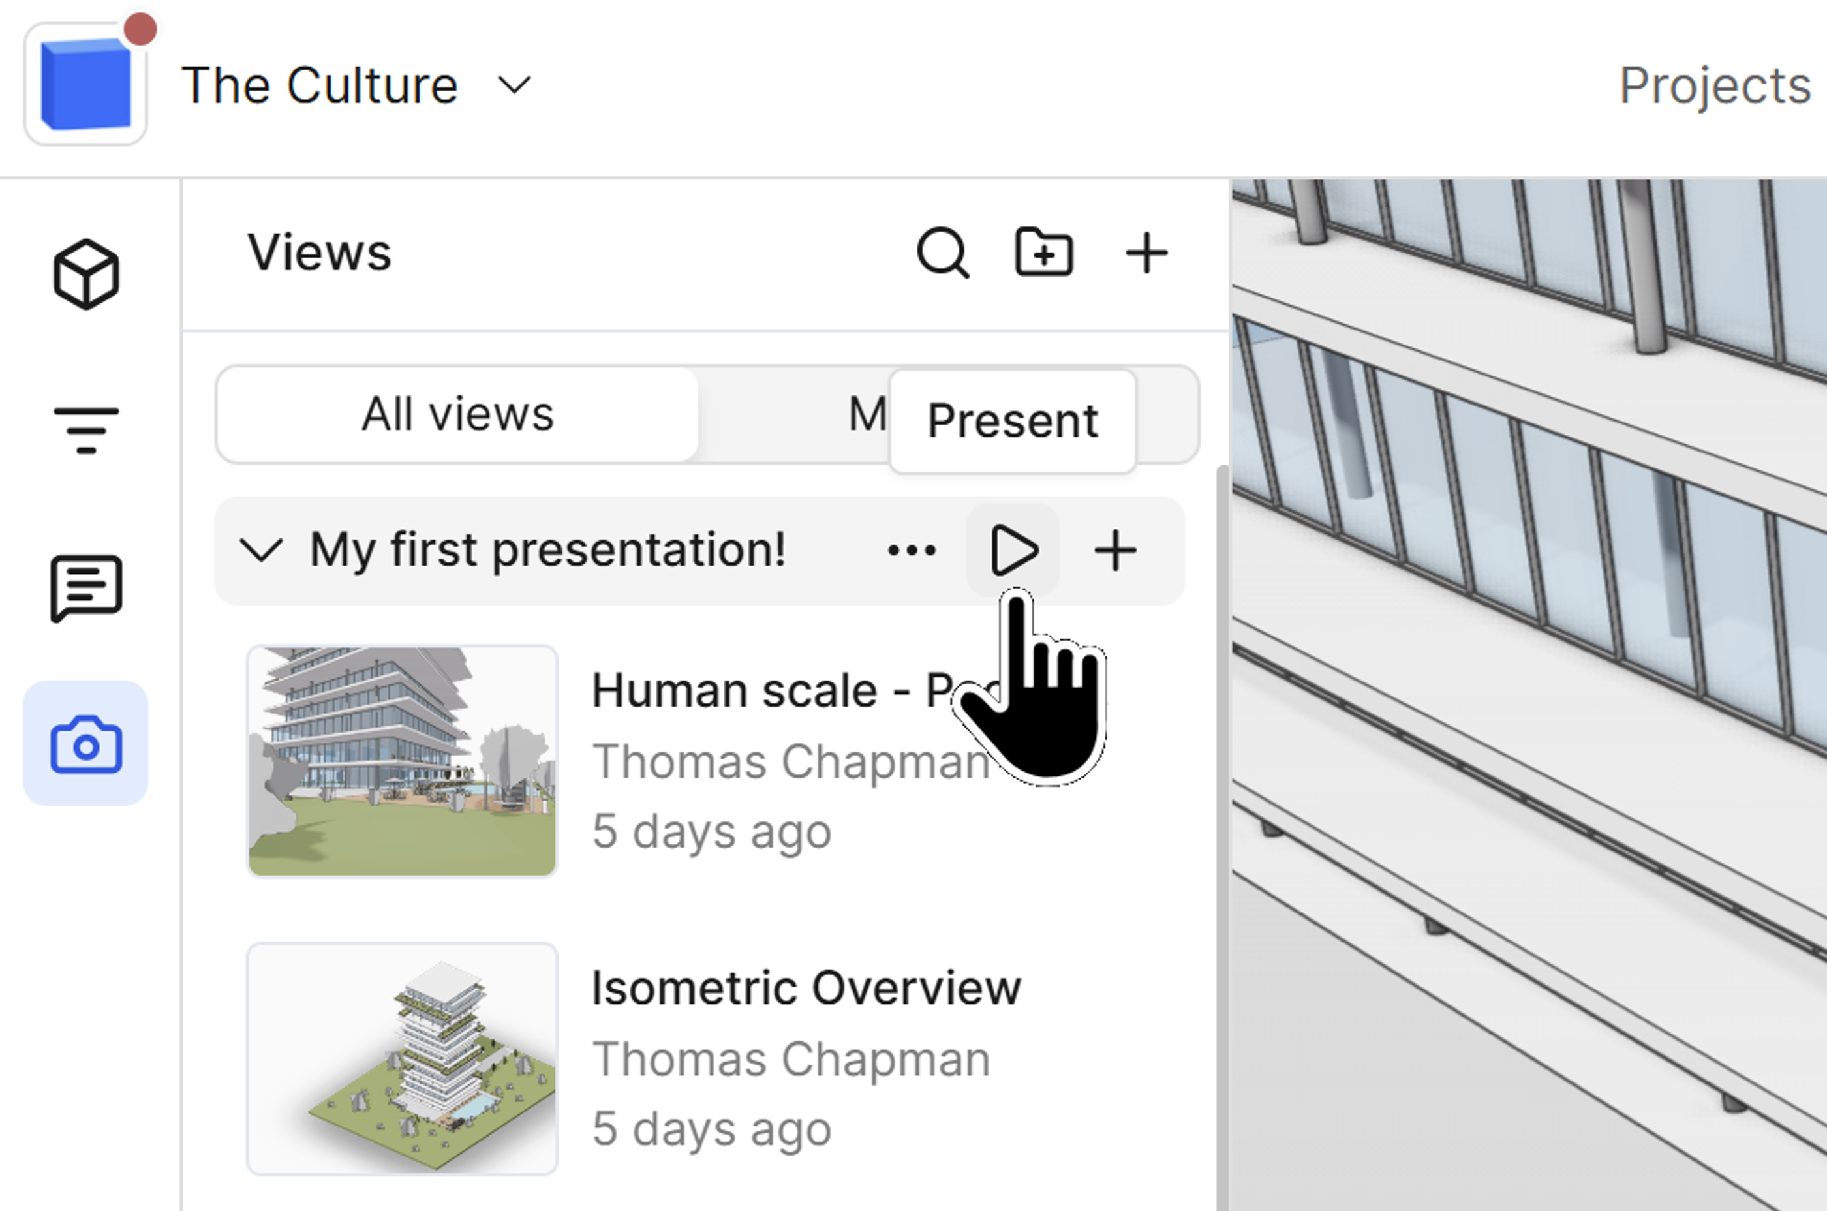The height and width of the screenshot is (1211, 1827).
Task: Switch to the All views tab
Action: coord(458,415)
